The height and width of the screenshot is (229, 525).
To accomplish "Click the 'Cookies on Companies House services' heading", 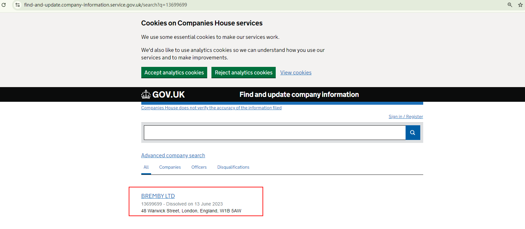I will (x=202, y=23).
